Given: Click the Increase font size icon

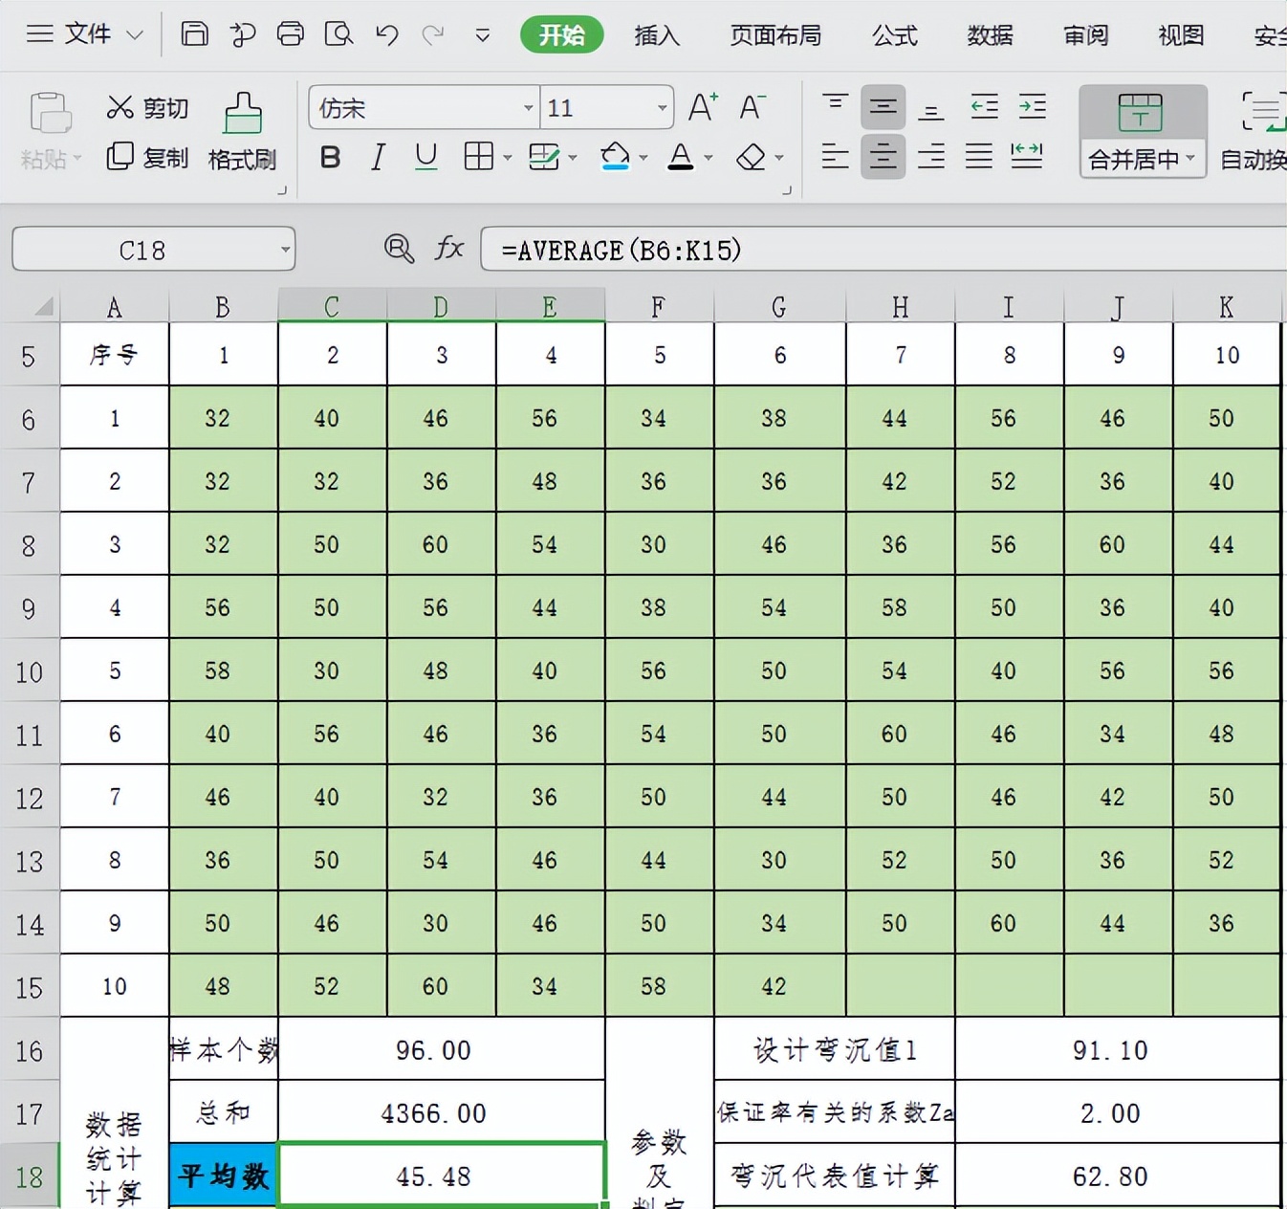Looking at the screenshot, I should point(703,107).
